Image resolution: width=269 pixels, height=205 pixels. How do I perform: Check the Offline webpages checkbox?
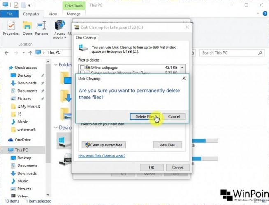pyautogui.click(x=82, y=67)
